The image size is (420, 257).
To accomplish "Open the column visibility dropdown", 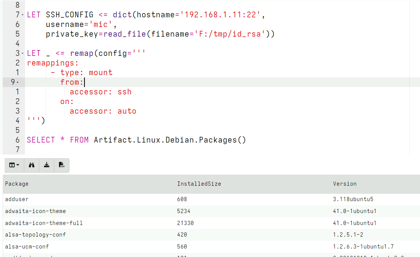I will pos(14,165).
